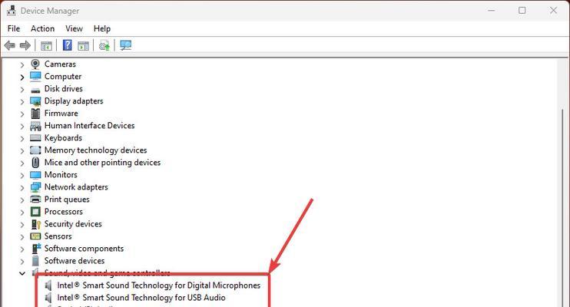Collapse Sound, video and game controllers
The height and width of the screenshot is (307, 570).
(x=22, y=273)
